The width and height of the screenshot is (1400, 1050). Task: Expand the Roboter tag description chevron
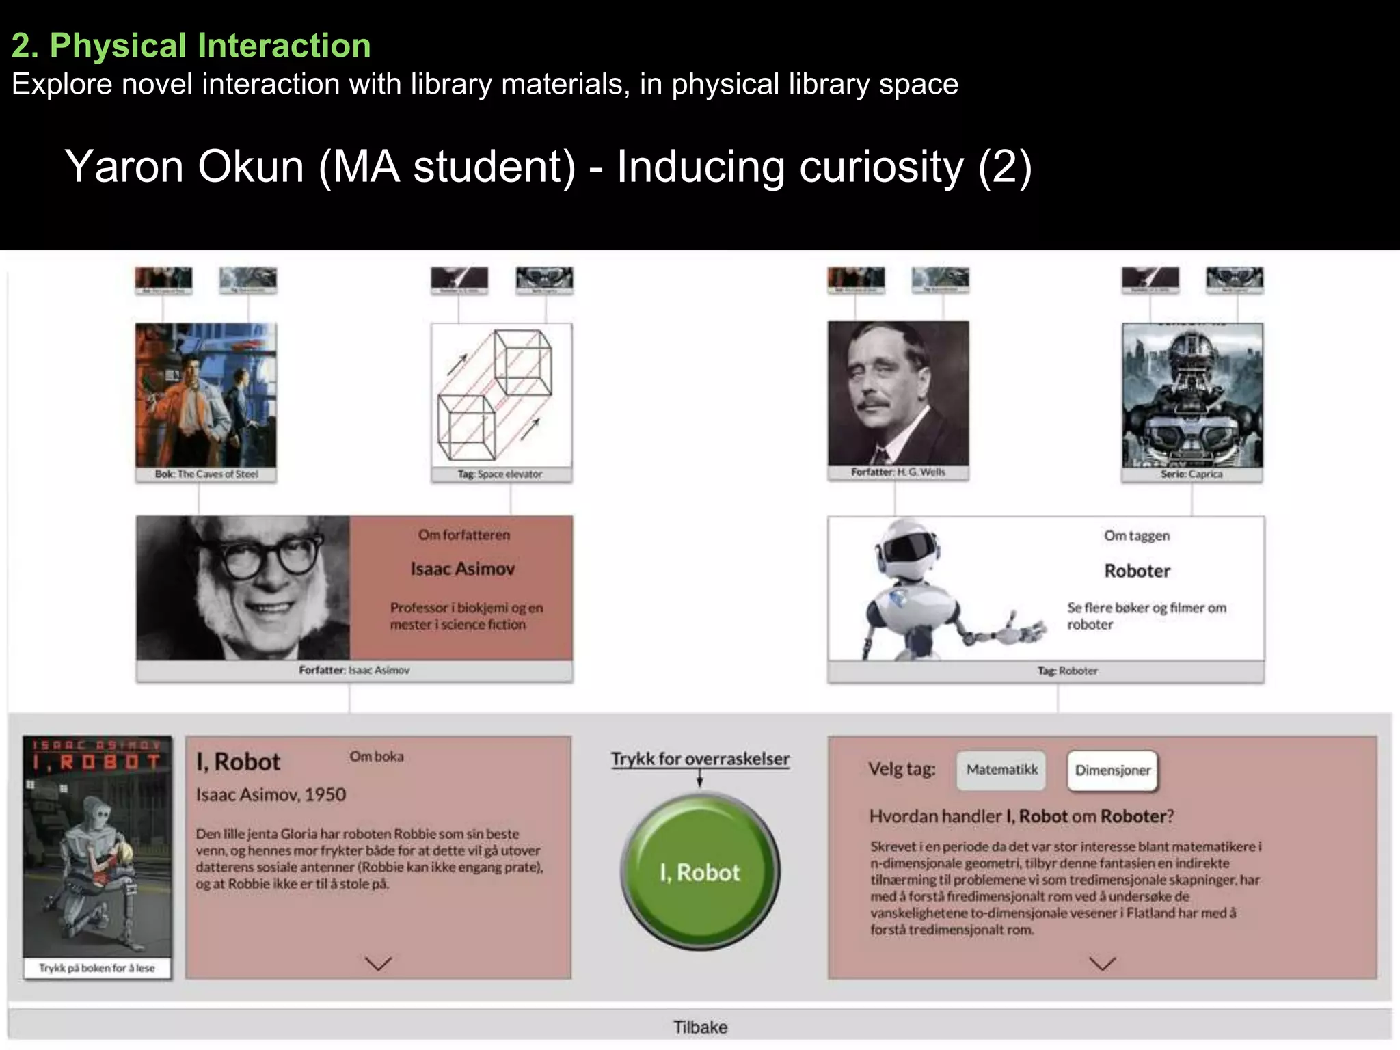1102,963
